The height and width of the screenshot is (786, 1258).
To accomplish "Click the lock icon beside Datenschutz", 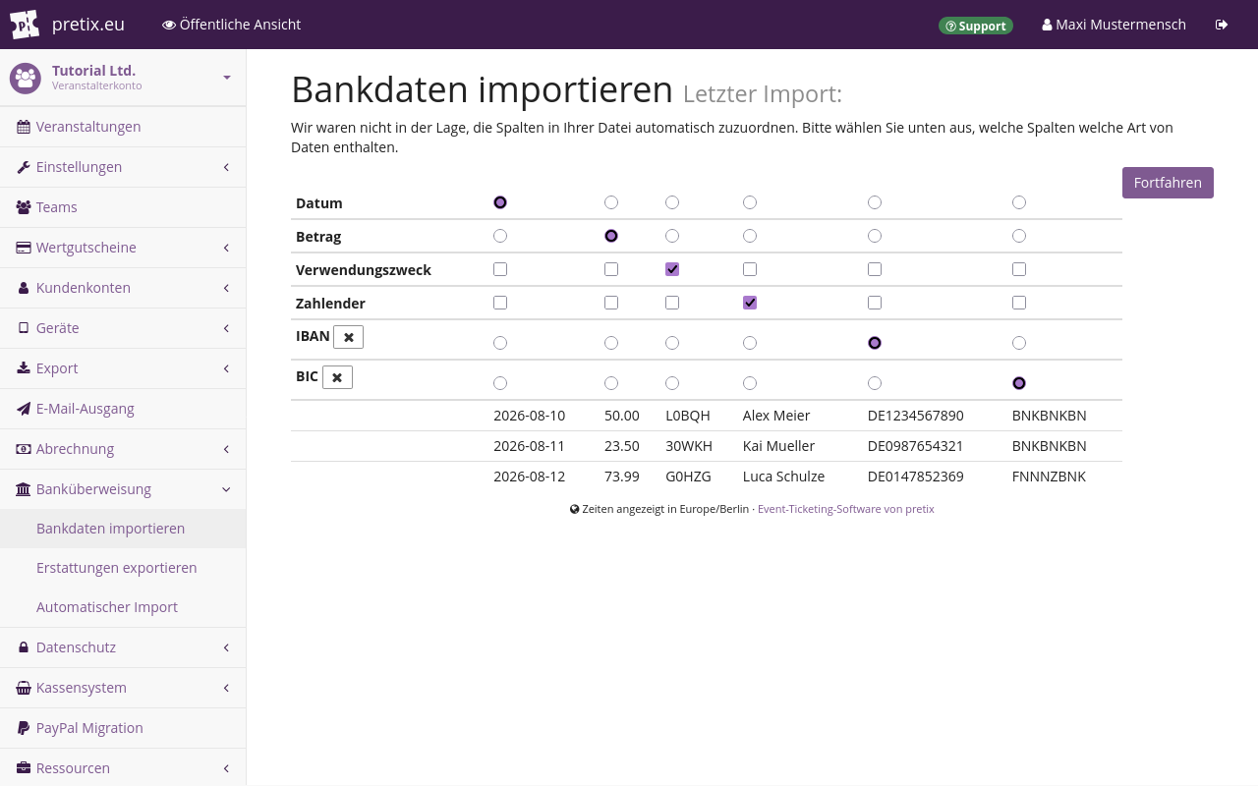I will 24,647.
